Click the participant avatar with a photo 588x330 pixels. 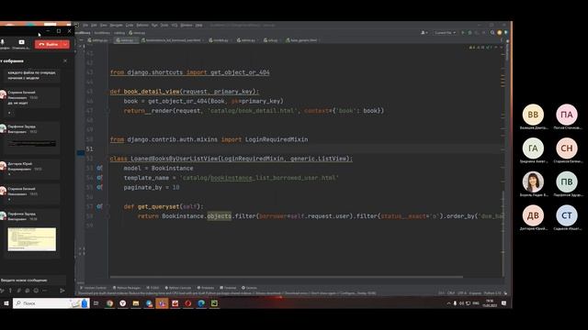tap(533, 181)
